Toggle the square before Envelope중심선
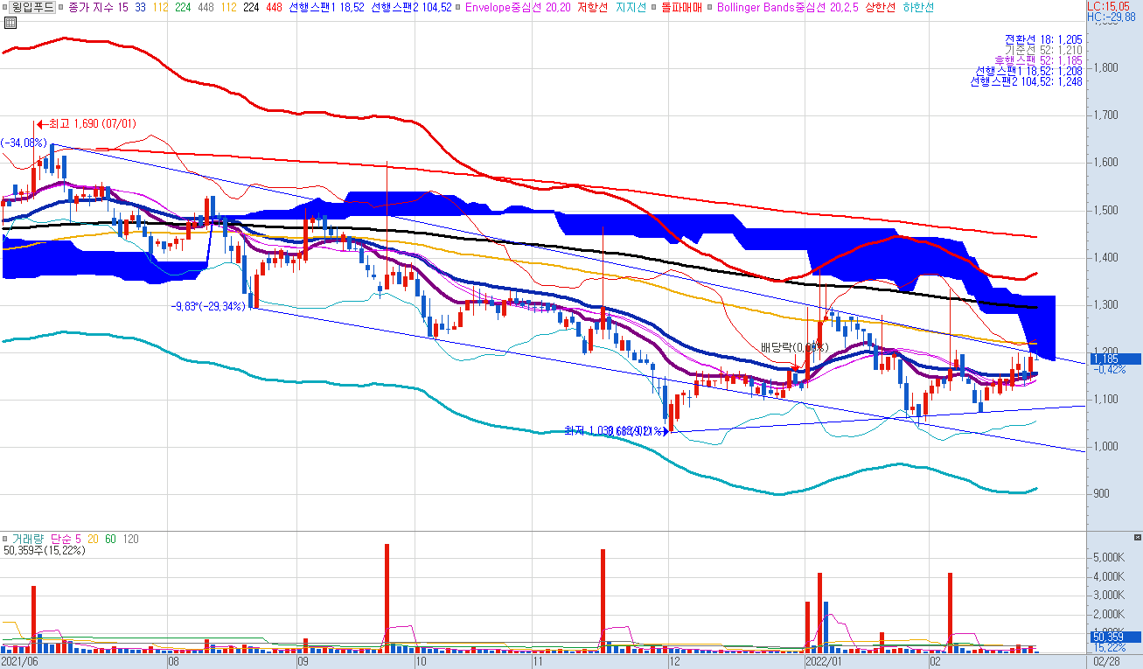The height and width of the screenshot is (669, 1143). [x=459, y=7]
